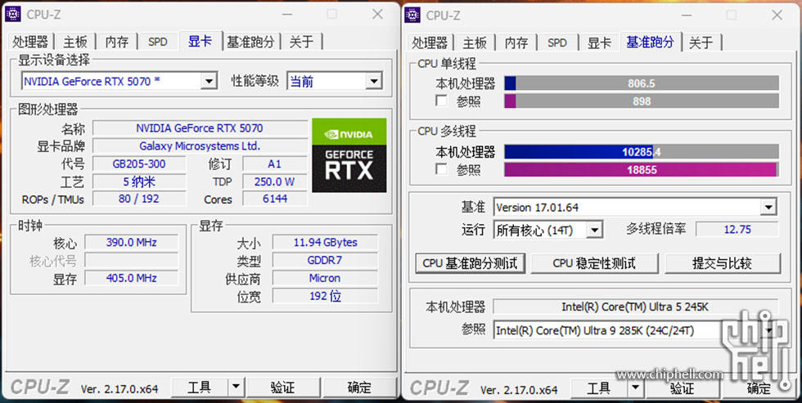
Task: Enable 参照 checkbox under CPU 单线程
Action: (x=441, y=101)
